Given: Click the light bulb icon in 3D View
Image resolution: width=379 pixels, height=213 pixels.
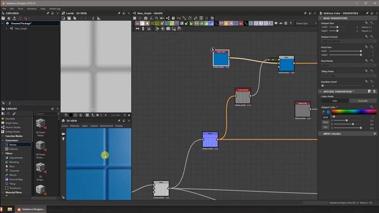Looking at the screenshot, I should (x=63, y=139).
